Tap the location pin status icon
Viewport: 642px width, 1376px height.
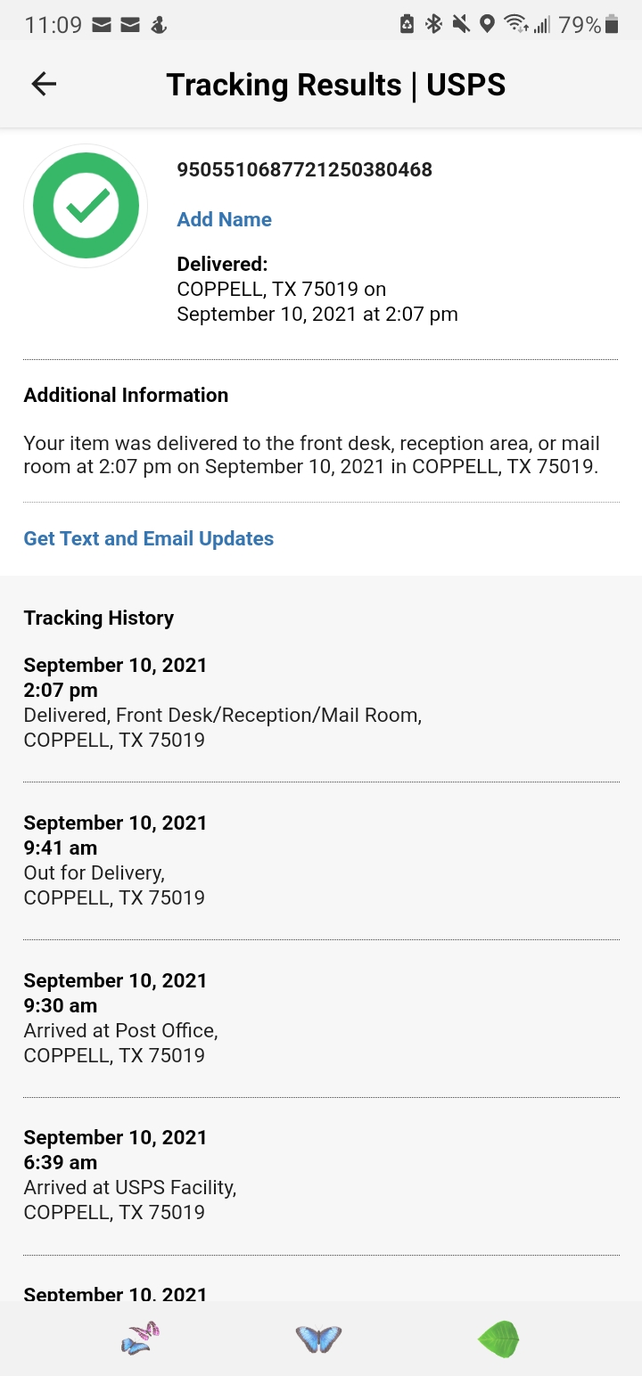(487, 24)
